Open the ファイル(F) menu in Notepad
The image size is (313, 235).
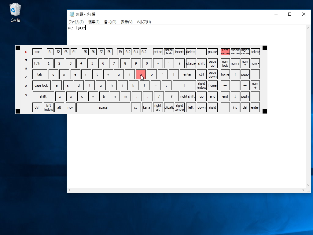(x=75, y=22)
